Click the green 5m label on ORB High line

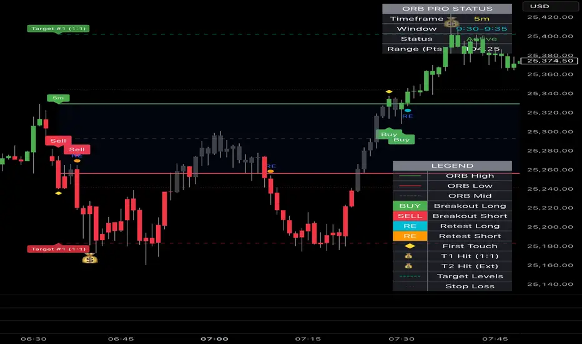click(x=58, y=98)
